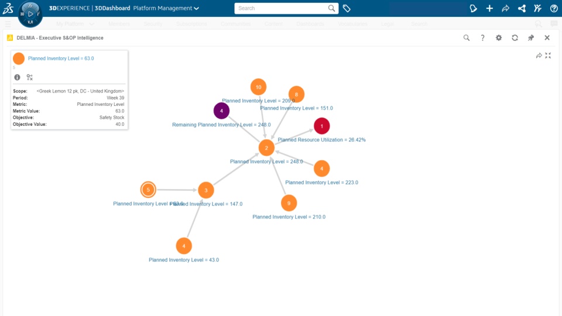Focus the top Search input field

click(x=280, y=8)
